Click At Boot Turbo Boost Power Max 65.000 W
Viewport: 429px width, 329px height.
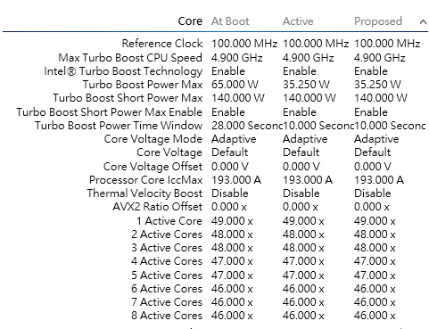(x=235, y=85)
